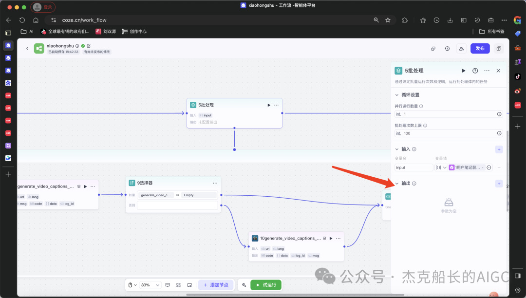Viewport: 526px width, 298px height.
Task: Click the input variable name field
Action: tap(413, 168)
